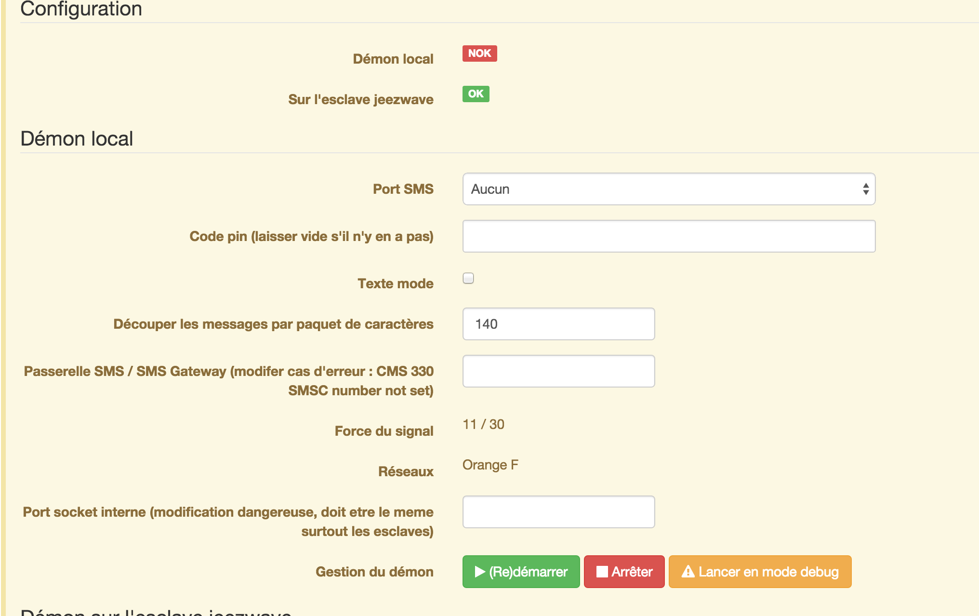979x616 pixels.
Task: Click the Gestion du démon label
Action: 374,572
